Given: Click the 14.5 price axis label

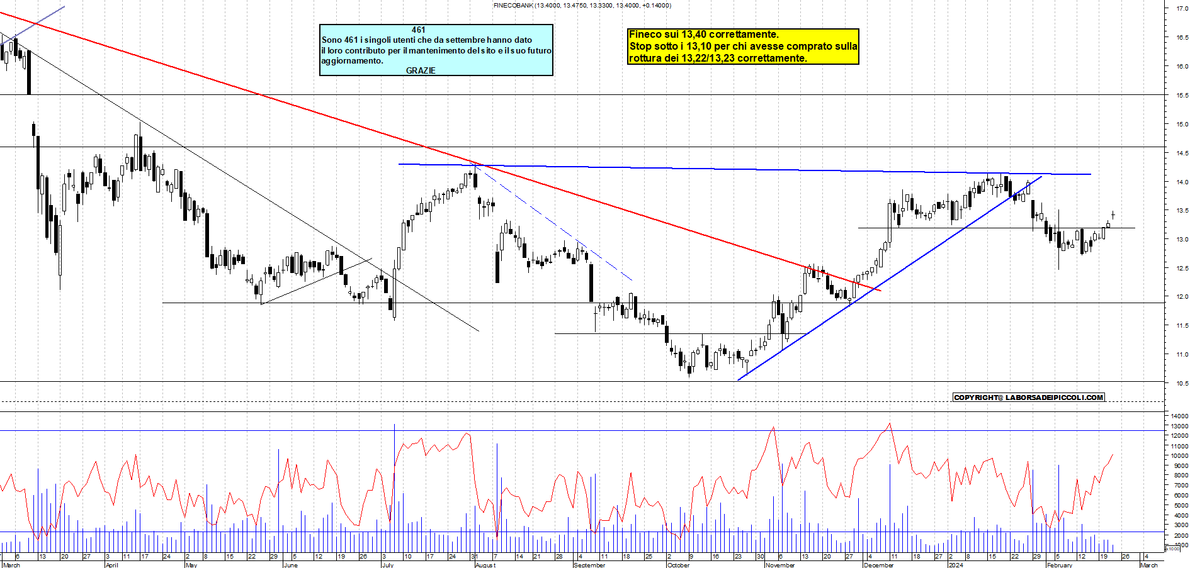Looking at the screenshot, I should (1182, 153).
